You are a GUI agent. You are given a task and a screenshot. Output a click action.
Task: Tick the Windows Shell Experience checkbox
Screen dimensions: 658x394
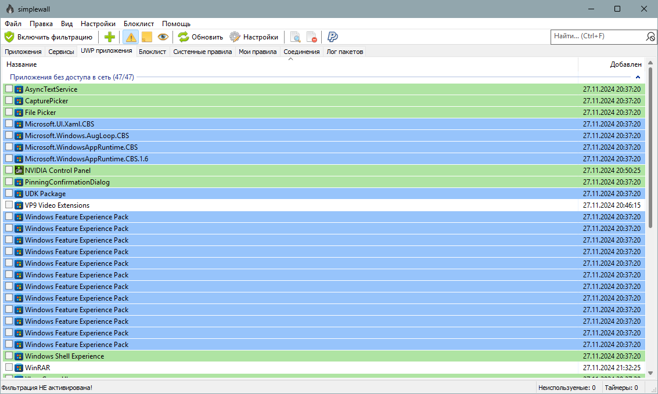(x=9, y=356)
